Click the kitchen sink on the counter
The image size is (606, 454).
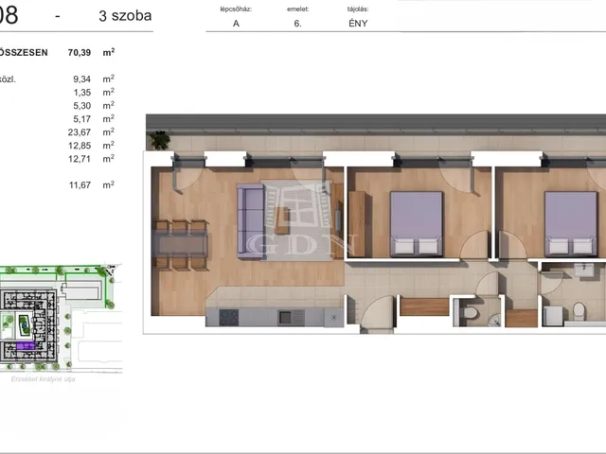(286, 318)
